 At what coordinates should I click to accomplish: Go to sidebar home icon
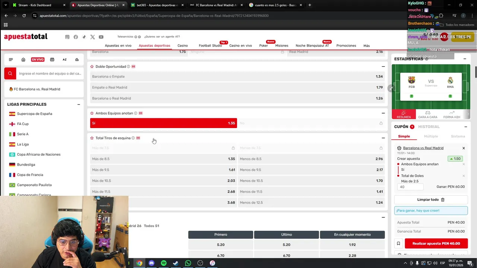click(23, 60)
